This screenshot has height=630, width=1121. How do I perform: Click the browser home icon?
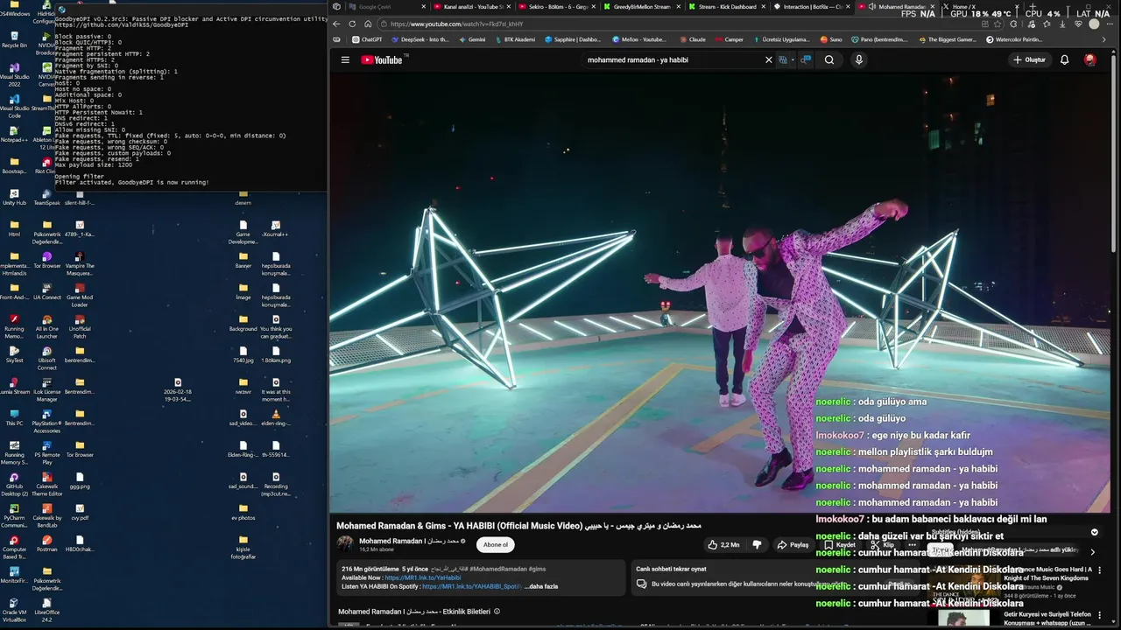pos(368,24)
